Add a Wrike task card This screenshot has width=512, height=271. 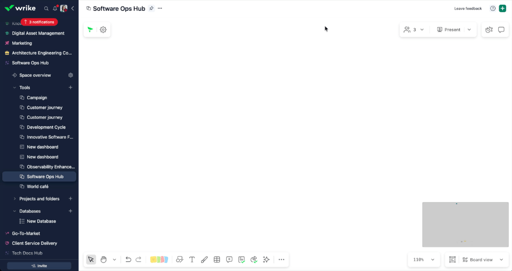[242, 260]
